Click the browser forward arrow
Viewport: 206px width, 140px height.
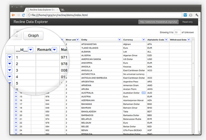(x=18, y=15)
